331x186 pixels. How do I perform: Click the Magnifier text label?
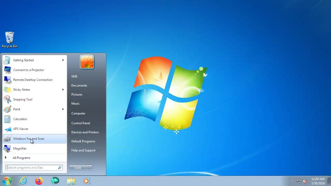tap(20, 149)
